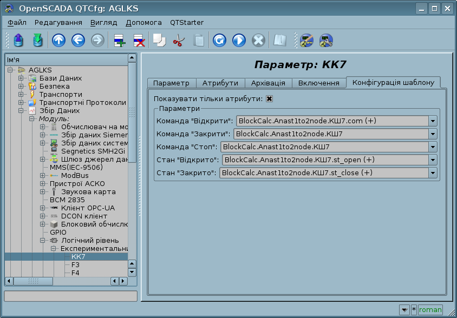Open the Команда "Відкрити" dropdown

point(433,121)
